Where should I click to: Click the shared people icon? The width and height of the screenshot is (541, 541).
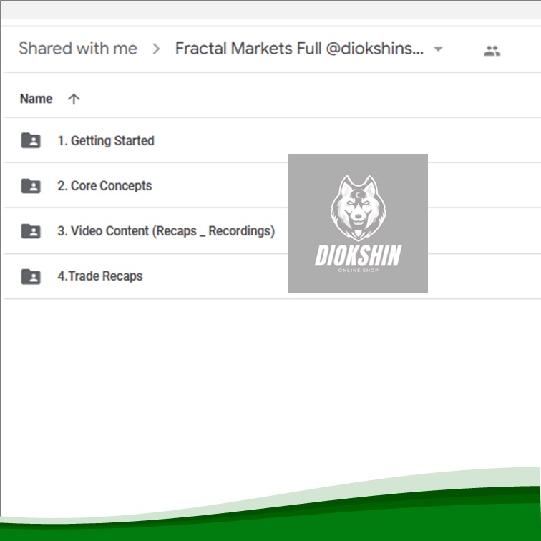click(x=492, y=51)
